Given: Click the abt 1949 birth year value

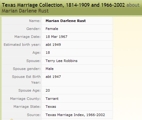Looking at the screenshot, I should pos(53,45).
